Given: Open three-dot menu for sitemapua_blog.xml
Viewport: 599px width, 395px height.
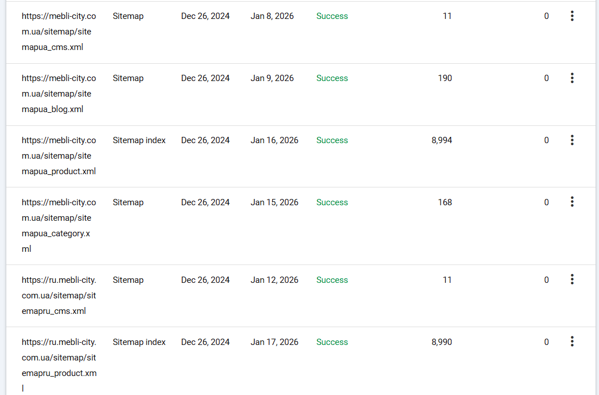Looking at the screenshot, I should coord(572,78).
